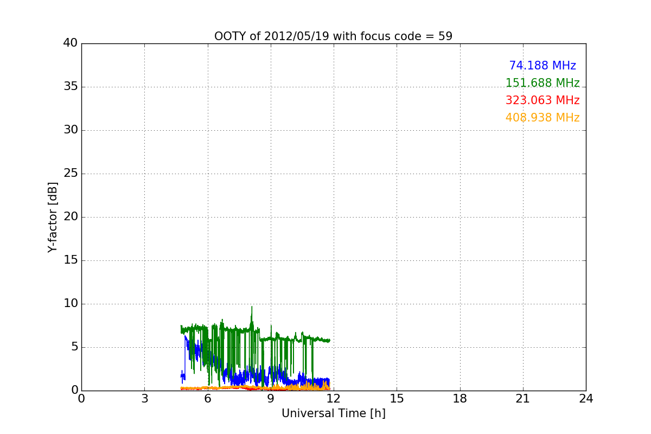Select the 408.938 MHz legend label
651x434 pixels.
click(542, 118)
